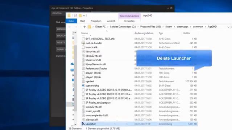
Task: Open the address bar history dropdown
Action: 228,27
